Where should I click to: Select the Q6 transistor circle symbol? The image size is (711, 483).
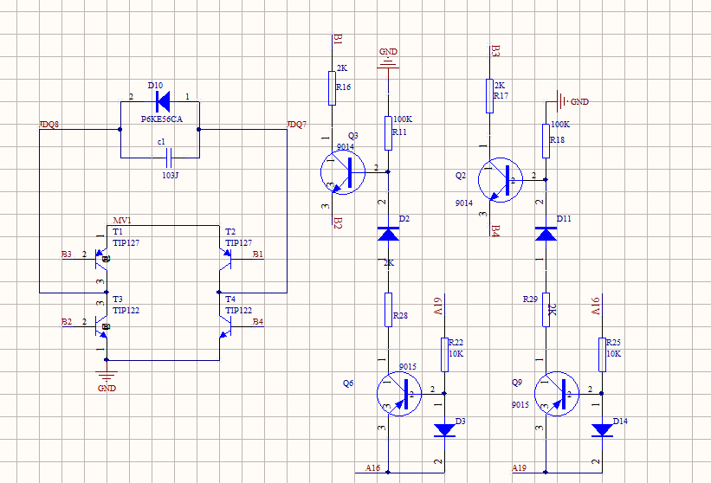[x=399, y=394]
